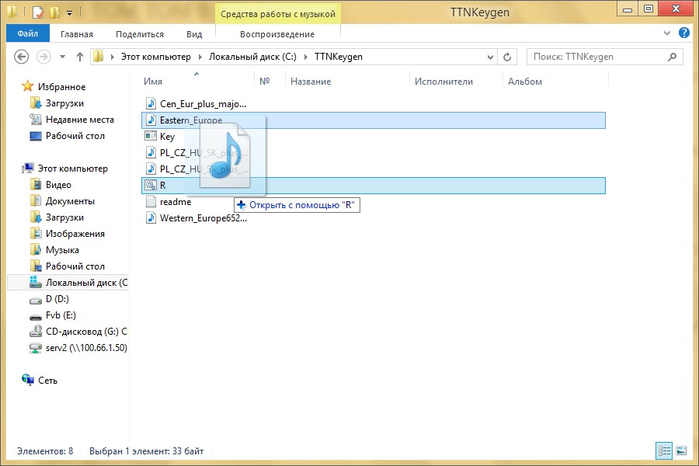Select Средства работы с музыкой contextual tab
Image resolution: width=699 pixels, height=466 pixels.
click(x=278, y=14)
